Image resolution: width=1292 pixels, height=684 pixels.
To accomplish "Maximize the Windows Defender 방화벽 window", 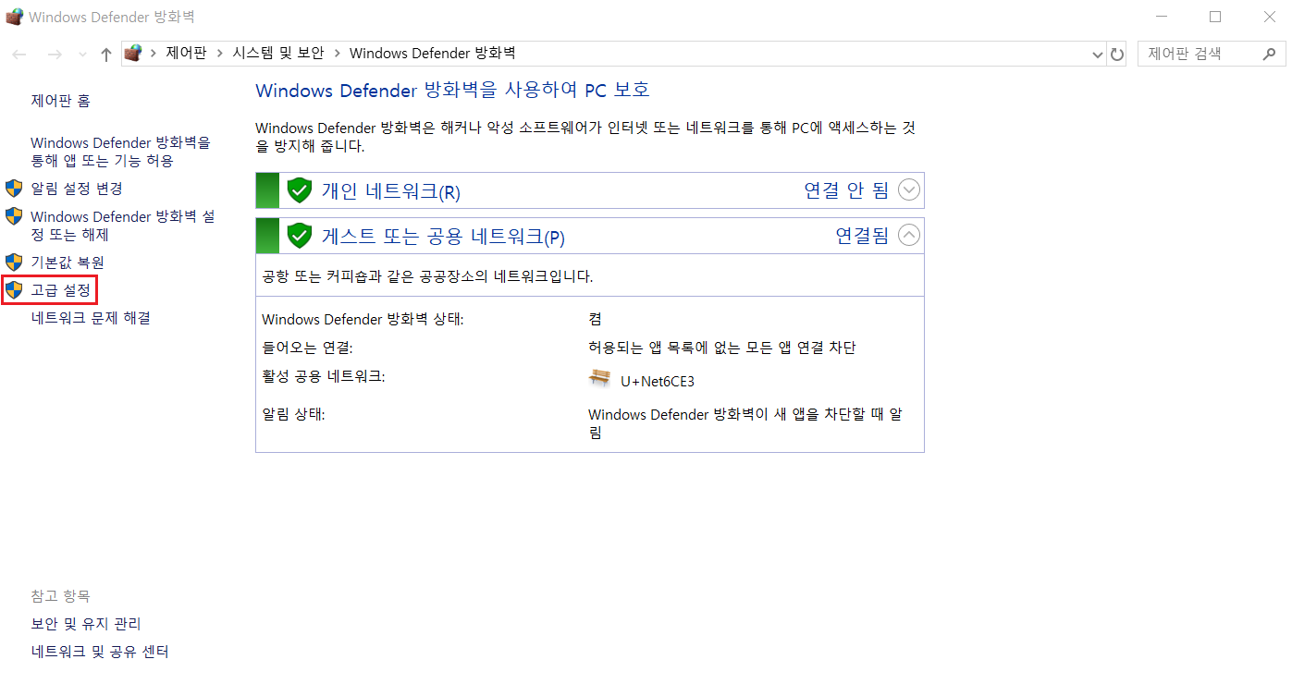I will [1215, 17].
